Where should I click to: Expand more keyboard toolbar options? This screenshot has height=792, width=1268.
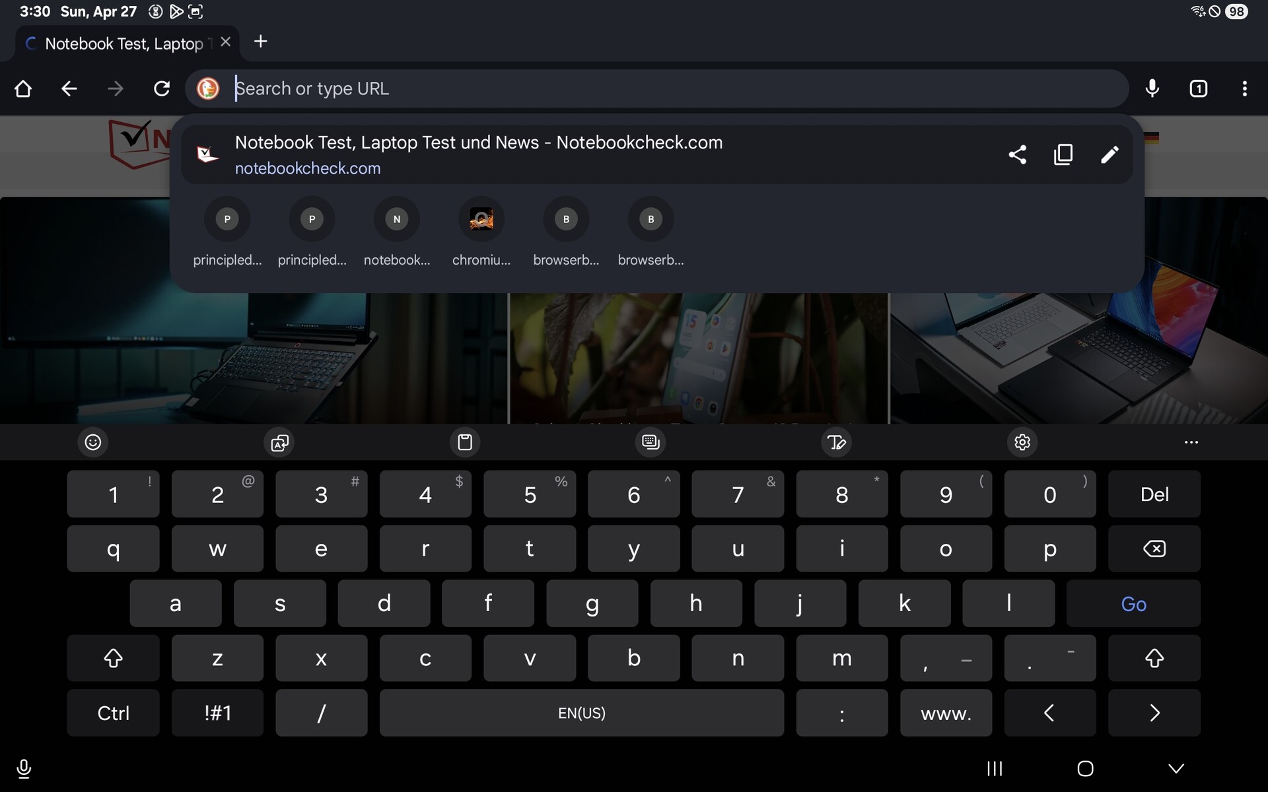tap(1191, 442)
